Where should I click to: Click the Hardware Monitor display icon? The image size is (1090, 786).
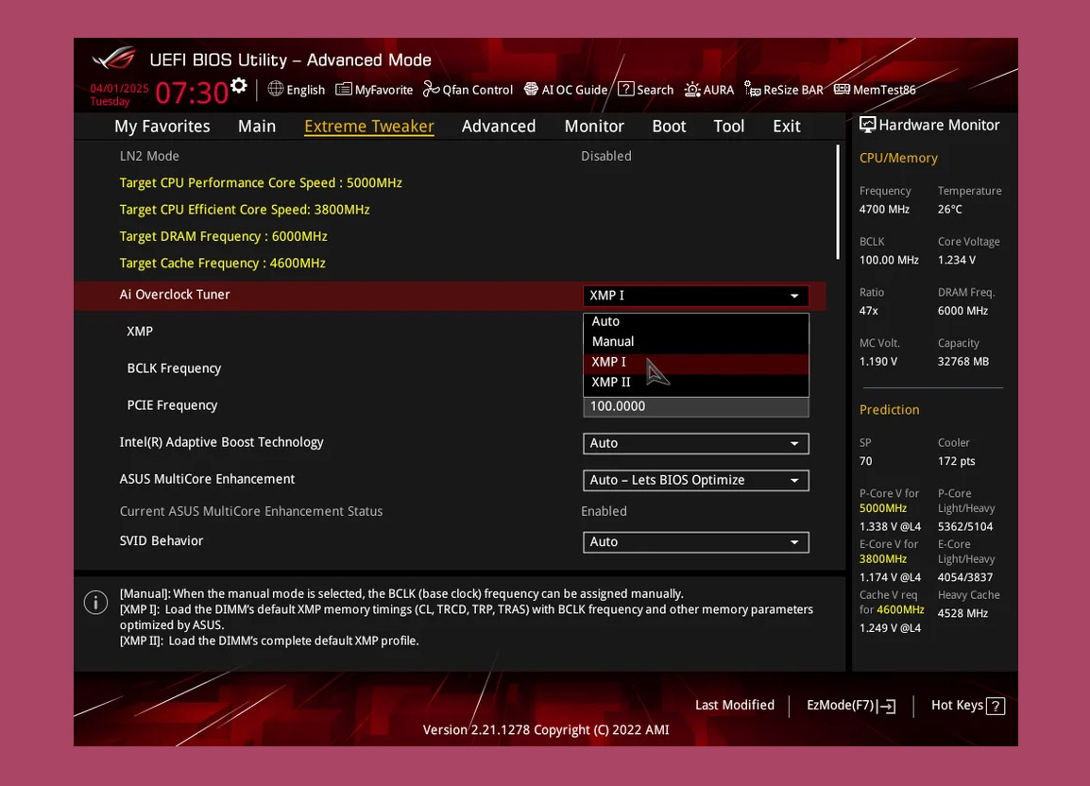[x=867, y=126]
